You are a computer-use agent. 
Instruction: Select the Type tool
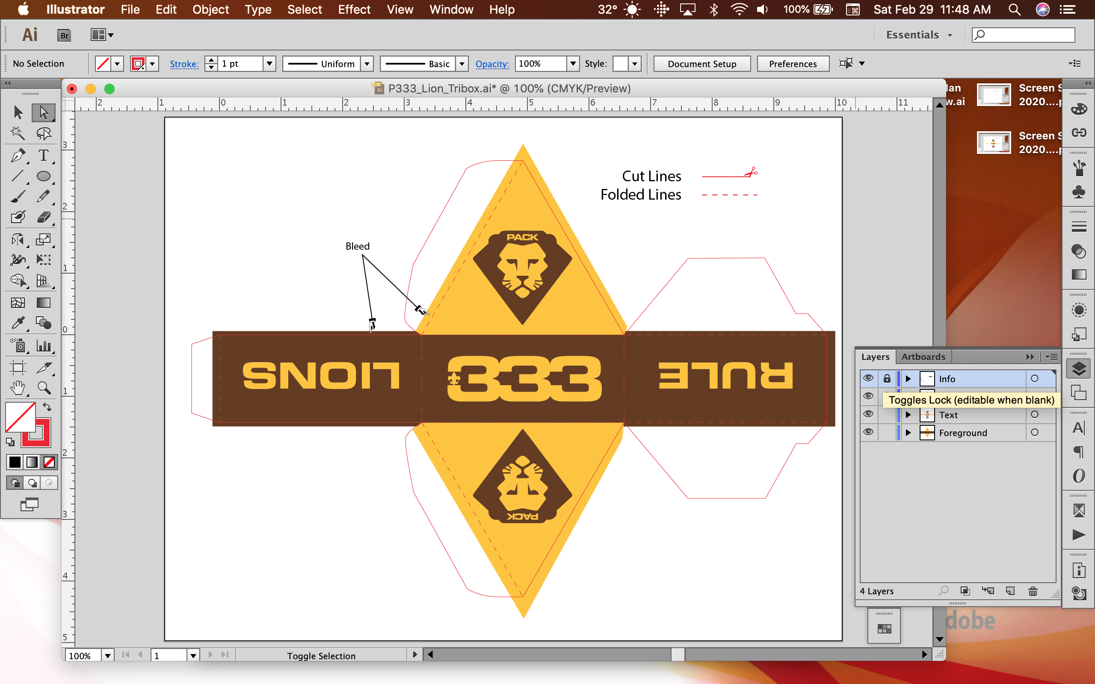44,156
